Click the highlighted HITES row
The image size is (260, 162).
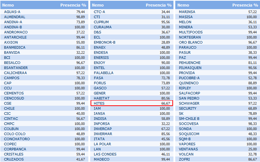[131, 104]
